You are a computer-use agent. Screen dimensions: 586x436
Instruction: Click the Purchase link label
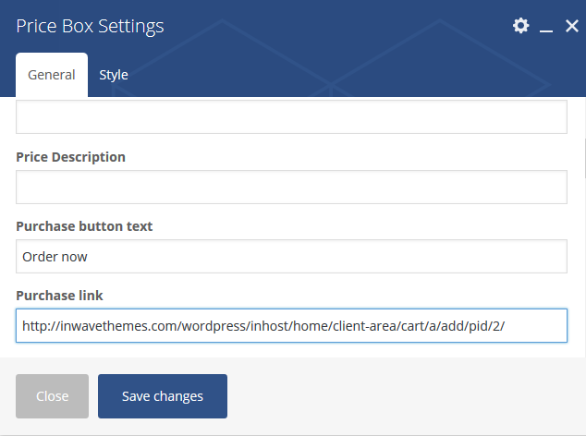point(59,296)
